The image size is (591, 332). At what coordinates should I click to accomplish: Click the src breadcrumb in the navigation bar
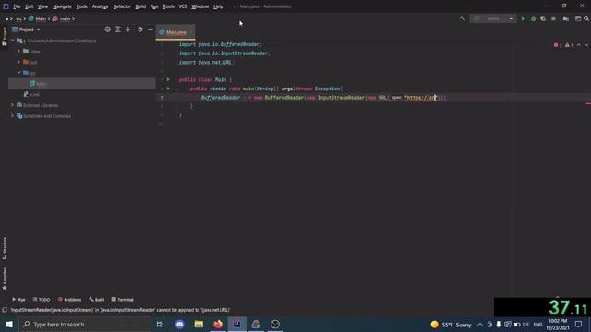coord(18,18)
